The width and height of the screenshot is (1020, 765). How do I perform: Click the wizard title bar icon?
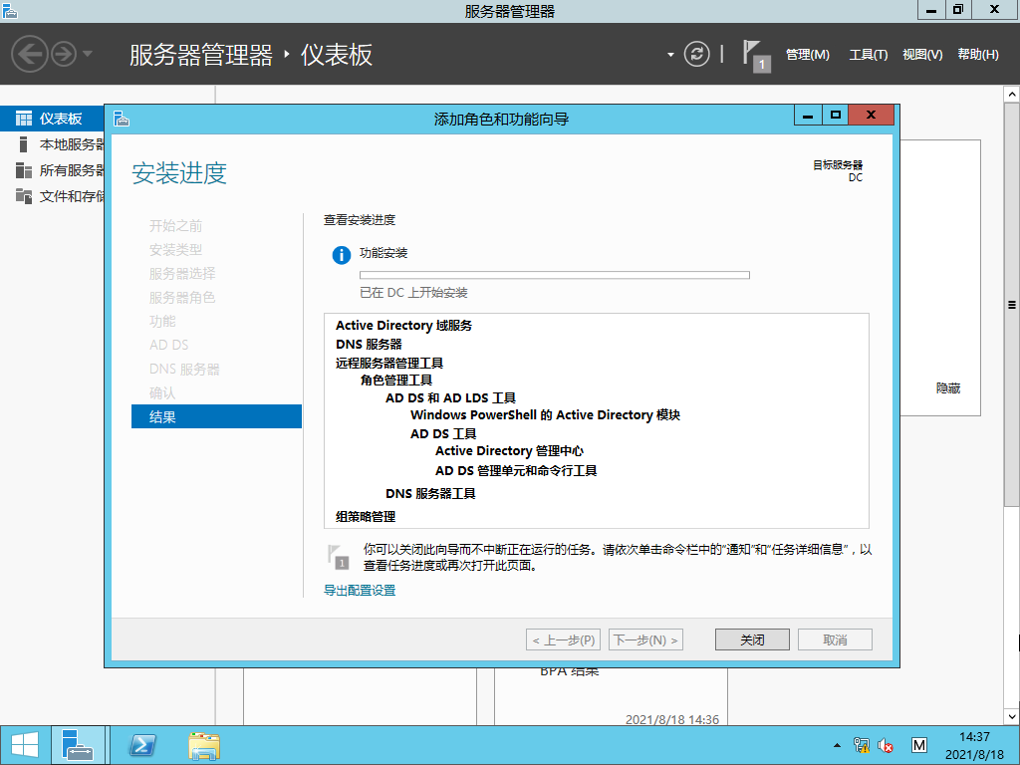point(121,120)
